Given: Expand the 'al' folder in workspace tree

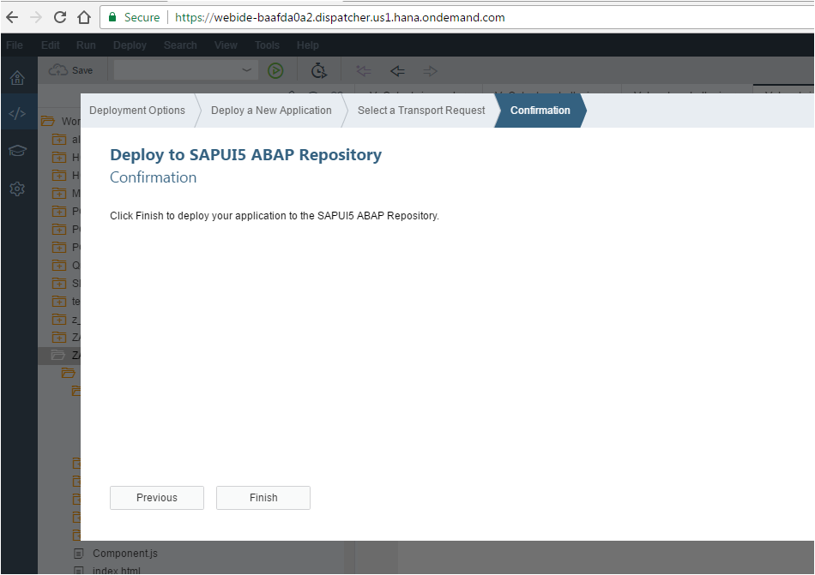Looking at the screenshot, I should 66,140.
